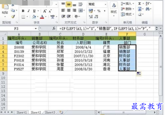Viewport: 165px width, 115px height.
Task: Toggle middle vertical alignment
Action: 69,4
